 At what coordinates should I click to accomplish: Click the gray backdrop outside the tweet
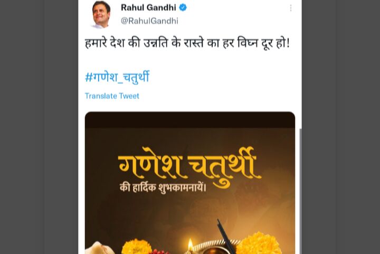[x=39, y=127]
